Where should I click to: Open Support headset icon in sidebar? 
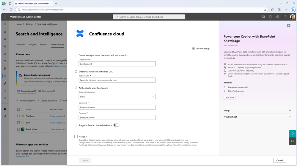5,69
